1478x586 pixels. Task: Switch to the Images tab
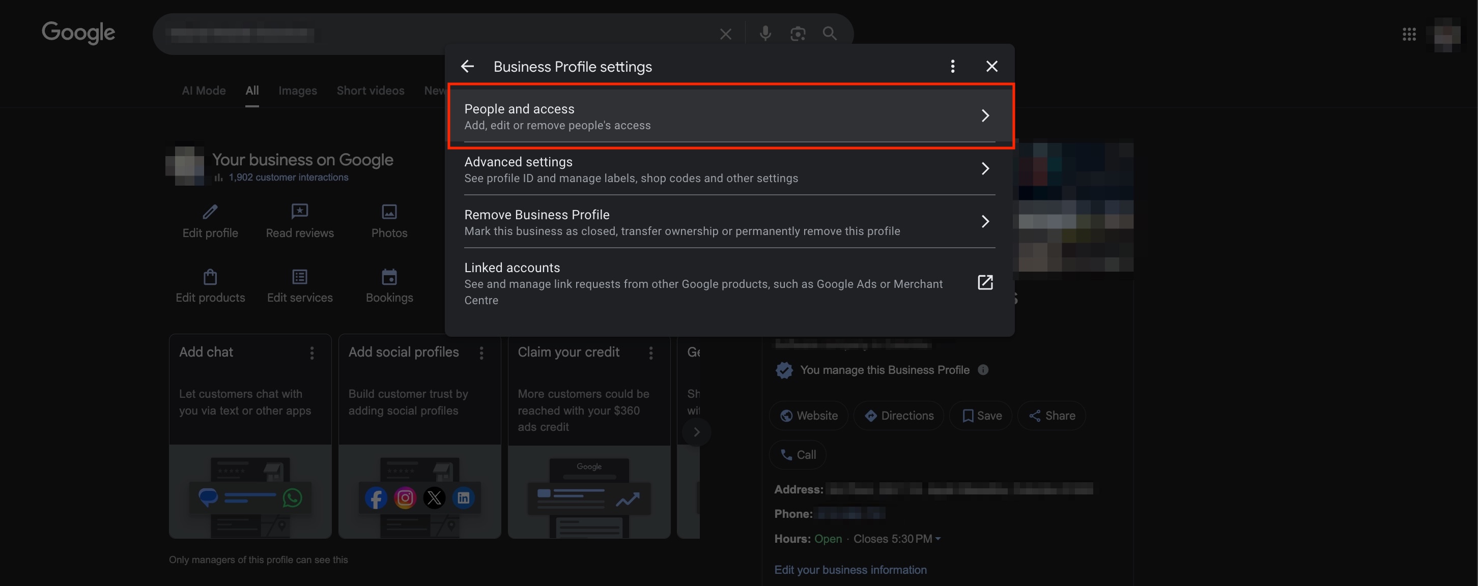(x=297, y=91)
